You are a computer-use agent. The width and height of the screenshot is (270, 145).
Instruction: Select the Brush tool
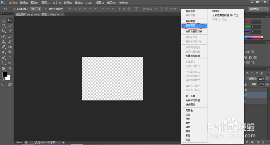pyautogui.click(x=10, y=36)
